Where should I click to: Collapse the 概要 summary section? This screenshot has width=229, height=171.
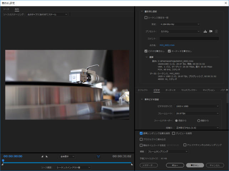click(x=146, y=56)
